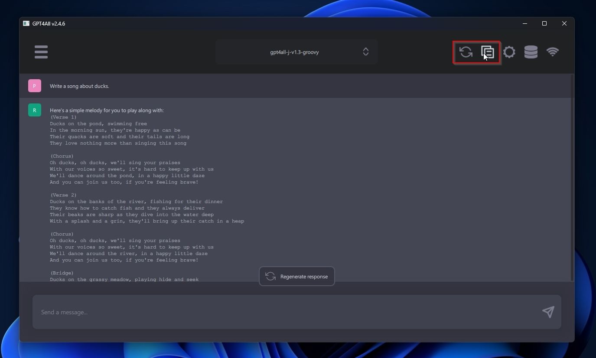Screen dimensions: 596x358
Task: Maximize the GPT4All window
Action: click(544, 23)
